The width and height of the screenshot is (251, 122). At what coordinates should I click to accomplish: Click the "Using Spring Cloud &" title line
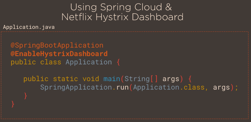coord(121,7)
